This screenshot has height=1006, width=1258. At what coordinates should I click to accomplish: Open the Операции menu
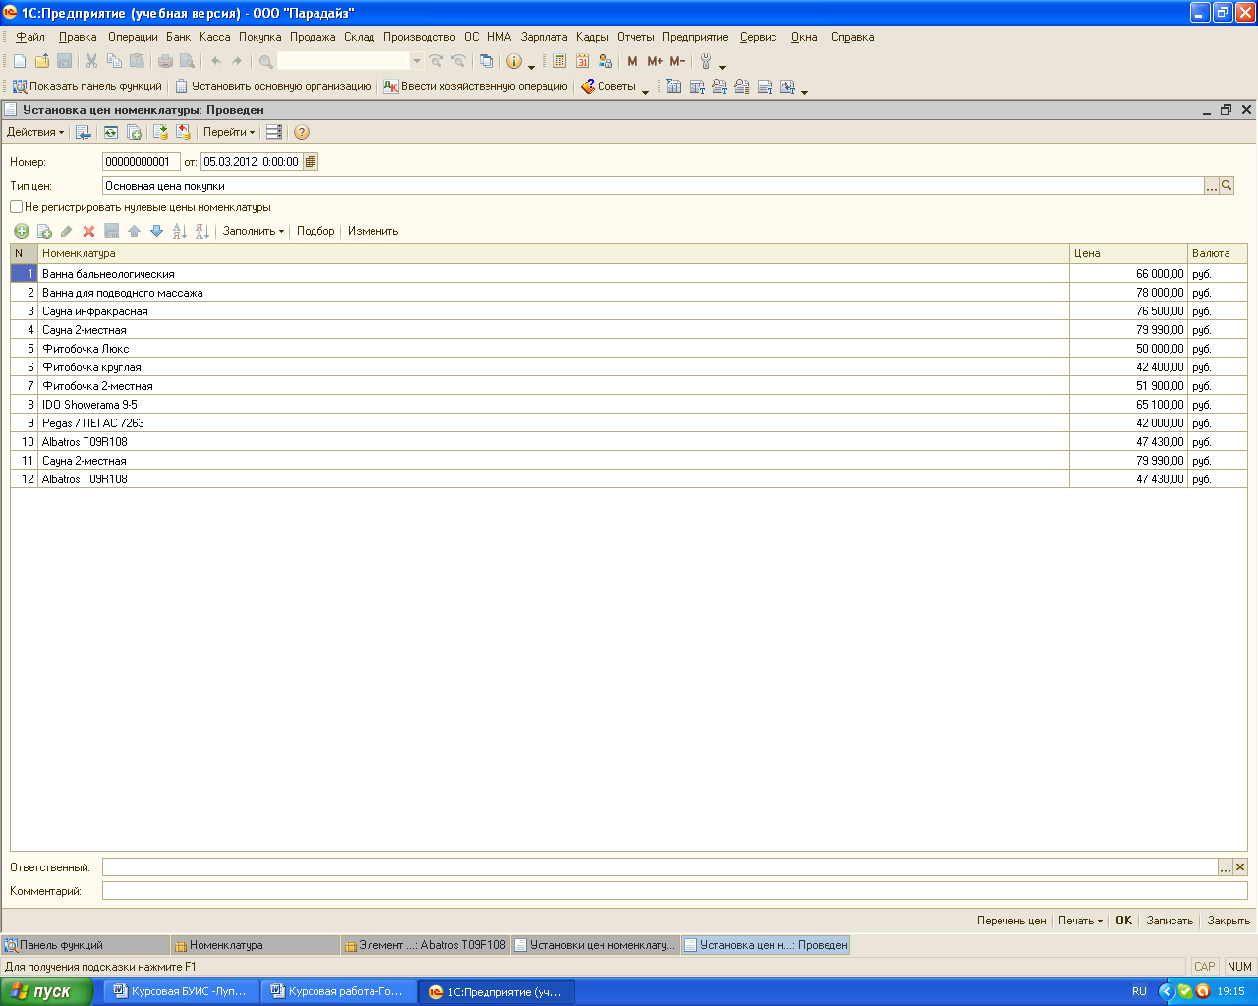pyautogui.click(x=133, y=37)
